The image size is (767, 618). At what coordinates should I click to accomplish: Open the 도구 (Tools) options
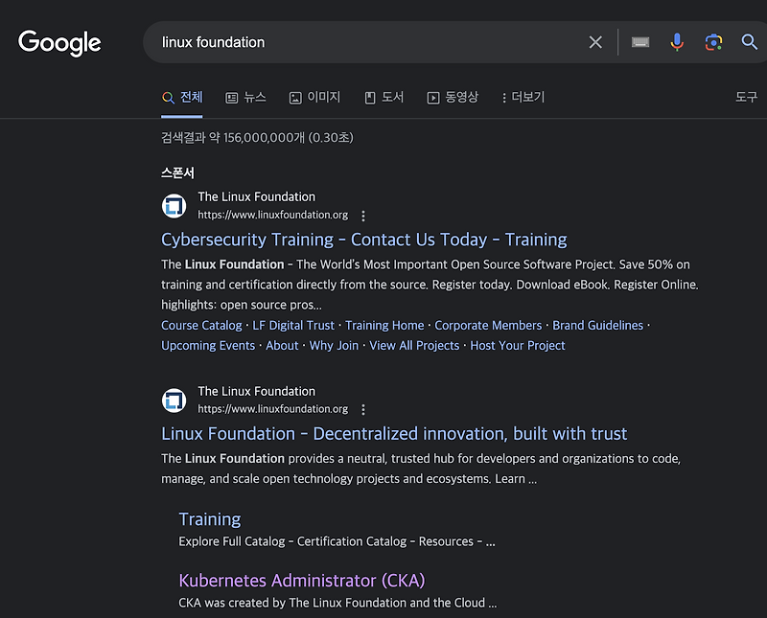(x=746, y=98)
